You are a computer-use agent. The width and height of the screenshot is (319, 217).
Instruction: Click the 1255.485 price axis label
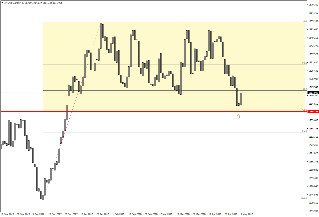pyautogui.click(x=313, y=178)
